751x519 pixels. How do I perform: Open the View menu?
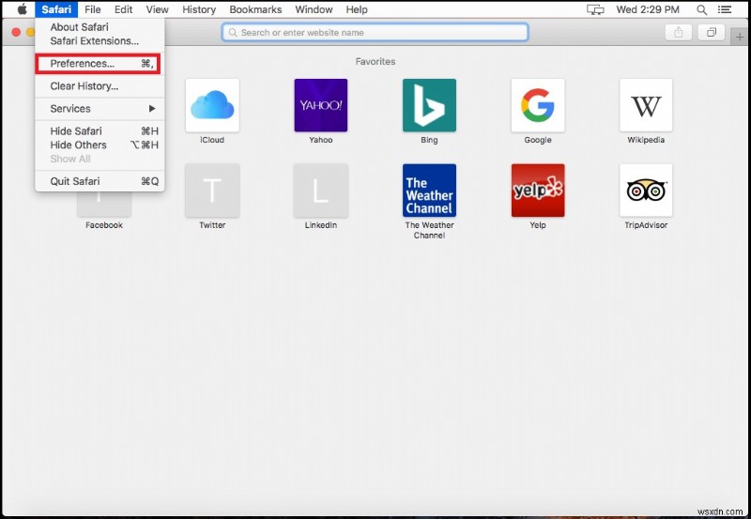pyautogui.click(x=157, y=9)
